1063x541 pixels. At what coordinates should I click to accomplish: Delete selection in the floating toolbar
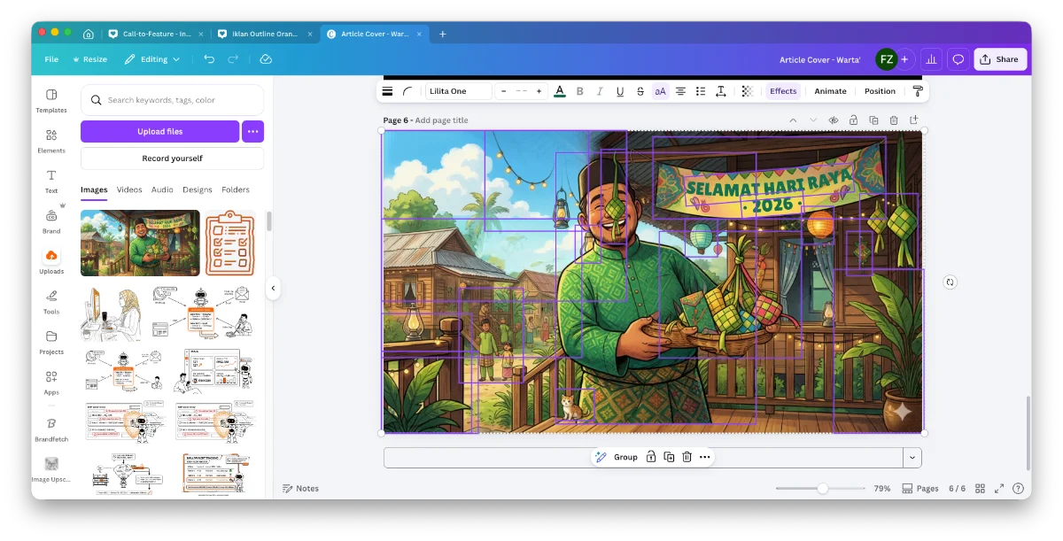point(687,457)
